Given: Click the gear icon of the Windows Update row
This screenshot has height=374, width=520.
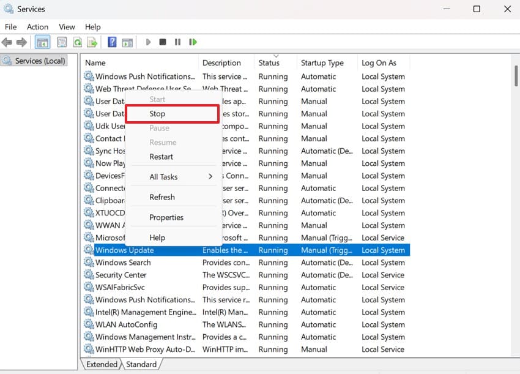Looking at the screenshot, I should click(89, 250).
